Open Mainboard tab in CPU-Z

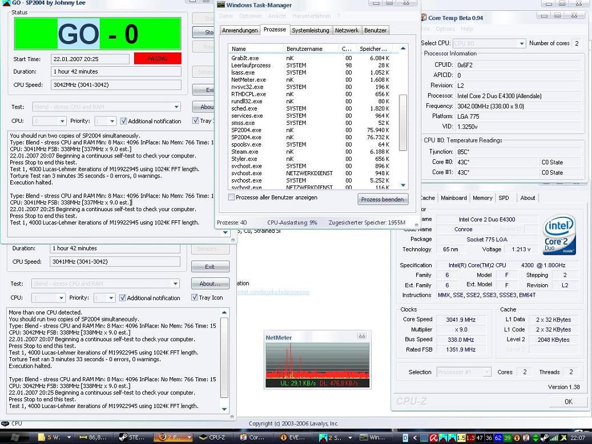click(453, 198)
